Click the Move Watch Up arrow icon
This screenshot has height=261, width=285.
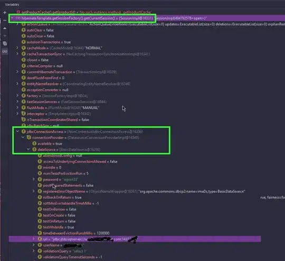point(5,28)
